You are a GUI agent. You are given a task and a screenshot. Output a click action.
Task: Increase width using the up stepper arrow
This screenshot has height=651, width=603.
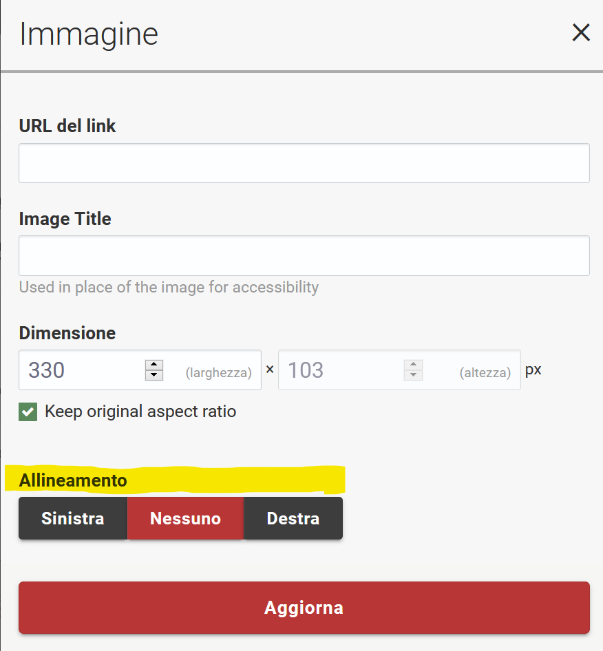click(154, 365)
